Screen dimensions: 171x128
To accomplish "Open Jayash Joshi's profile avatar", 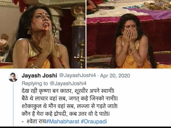I will coord(13,77).
